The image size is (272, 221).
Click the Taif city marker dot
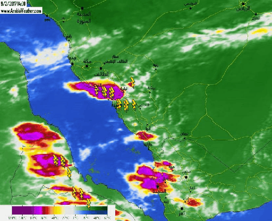pyautogui.click(x=101, y=68)
